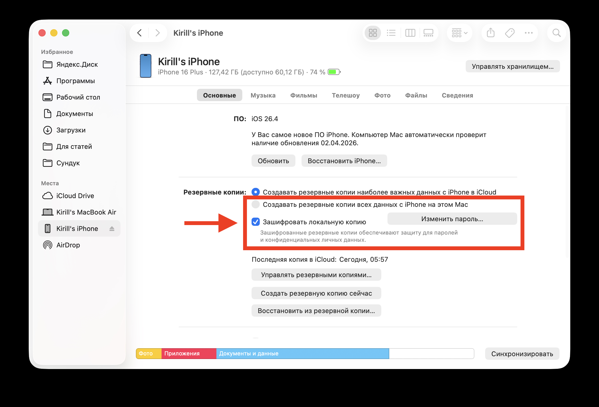Open Finder search from the toolbar
This screenshot has width=599, height=407.
(556, 33)
